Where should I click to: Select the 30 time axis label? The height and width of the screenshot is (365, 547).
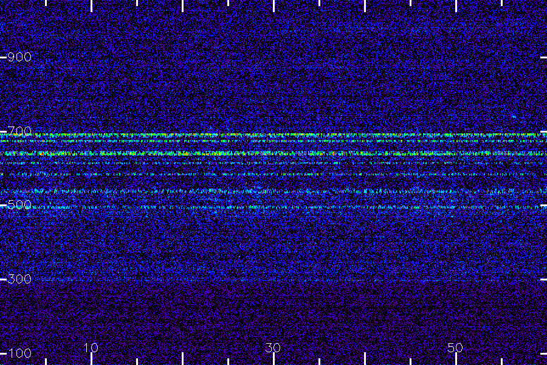tap(273, 347)
